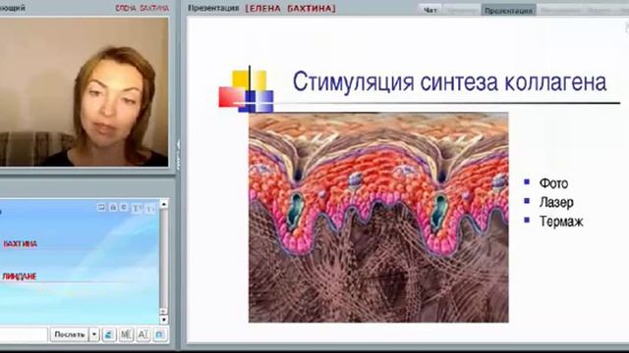Viewport: 629px width, 353px height.
Task: Click the message text input field
Action: pos(24,334)
